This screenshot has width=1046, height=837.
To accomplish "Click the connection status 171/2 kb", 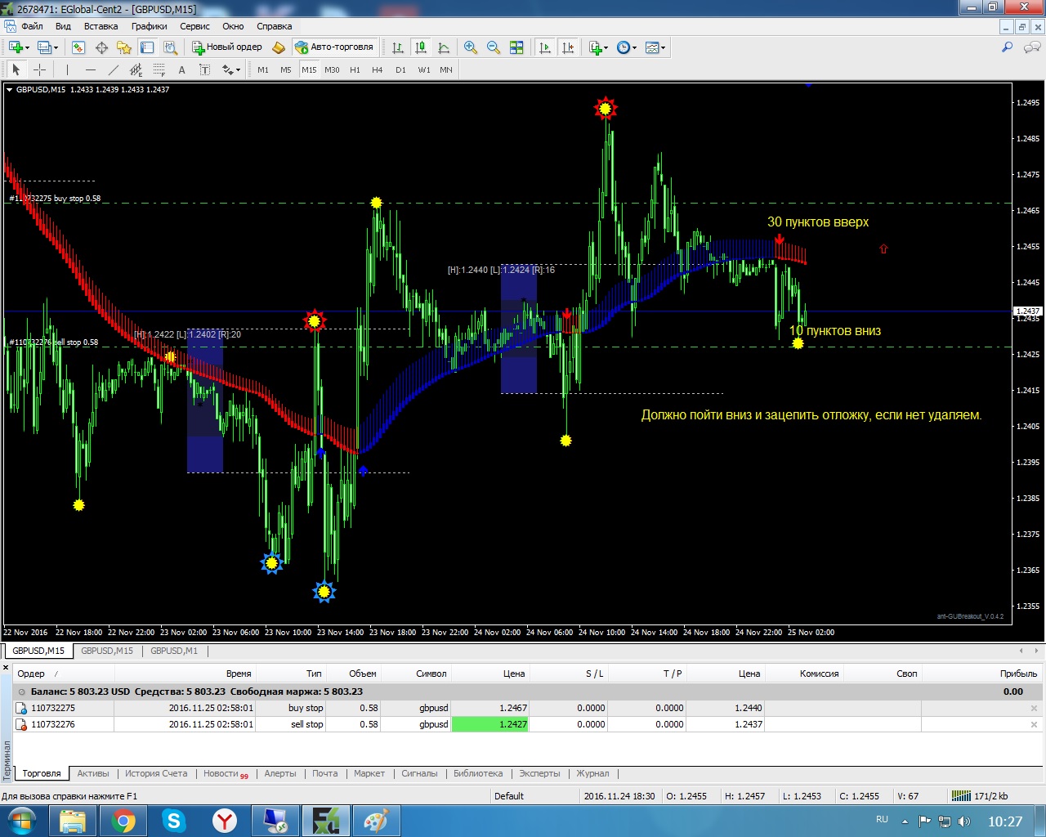I will 980,796.
